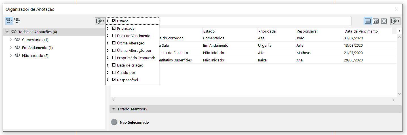The width and height of the screenshot is (407, 135).
Task: Uncheck the Estado column checkbox
Action: [x=114, y=21]
